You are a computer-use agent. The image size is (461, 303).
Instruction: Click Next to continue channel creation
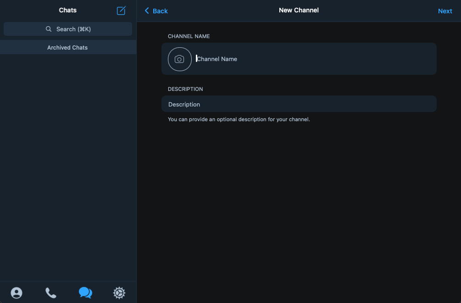(444, 11)
